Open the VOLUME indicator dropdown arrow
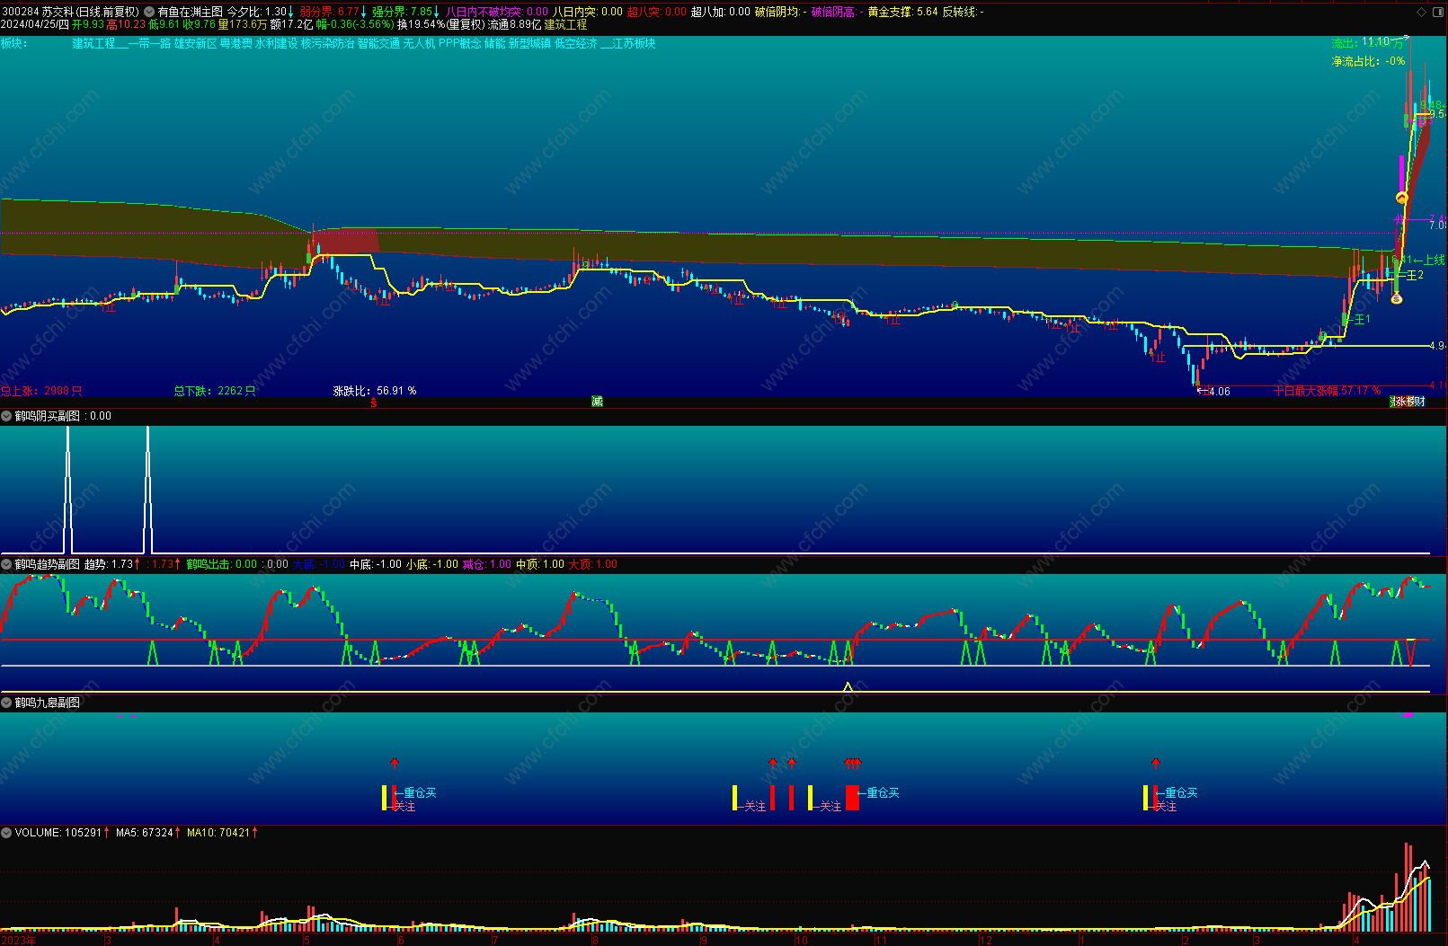Image resolution: width=1448 pixels, height=946 pixels. tap(7, 833)
